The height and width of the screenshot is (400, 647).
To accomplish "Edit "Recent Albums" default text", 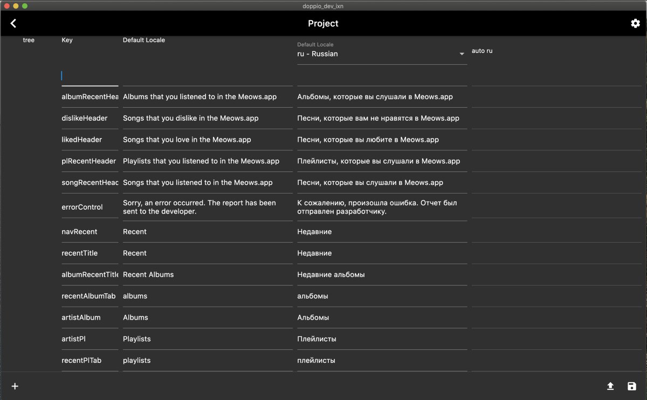I will 208,275.
